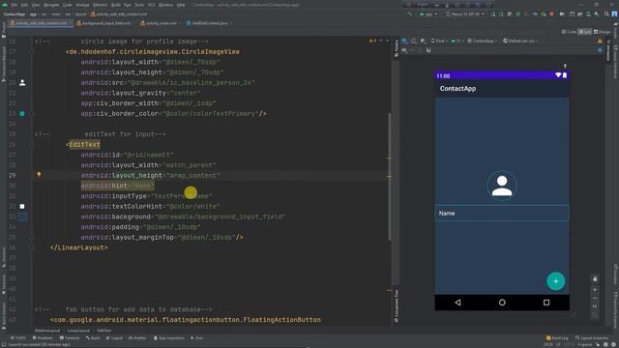Switch editor to Code view mode
Viewport: 619px width, 348px height.
click(569, 32)
